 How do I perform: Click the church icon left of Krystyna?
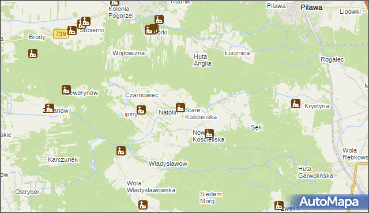tap(296, 104)
